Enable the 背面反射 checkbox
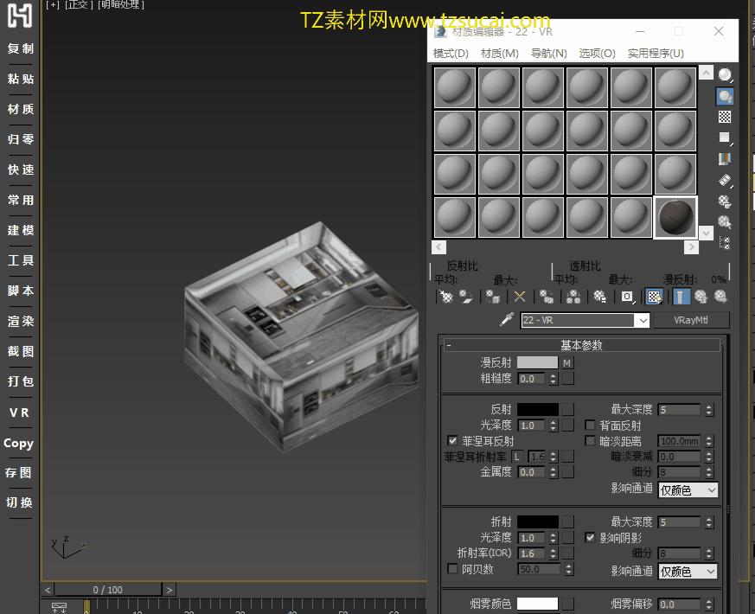The height and width of the screenshot is (614, 755). point(591,425)
